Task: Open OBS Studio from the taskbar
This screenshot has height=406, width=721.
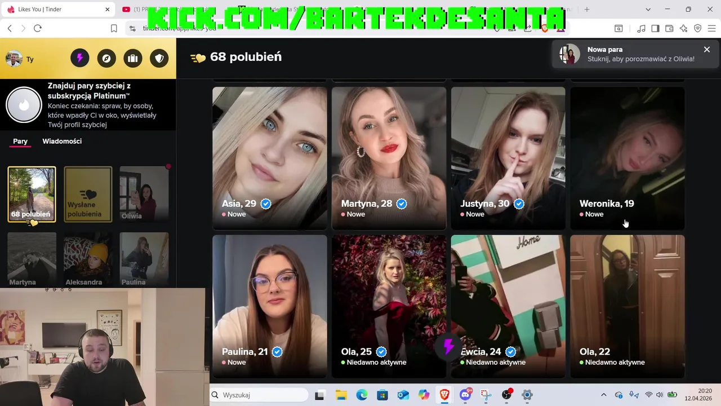Action: (506, 395)
